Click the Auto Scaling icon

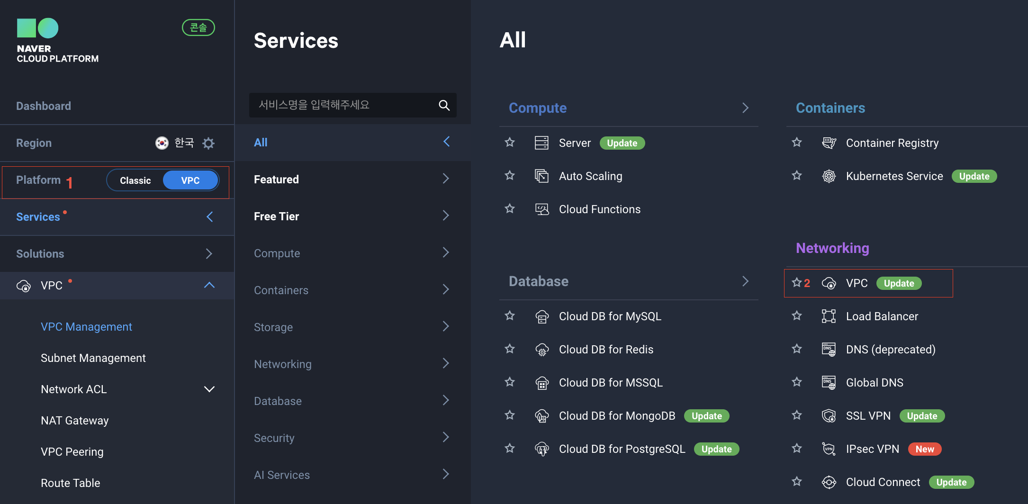click(541, 176)
